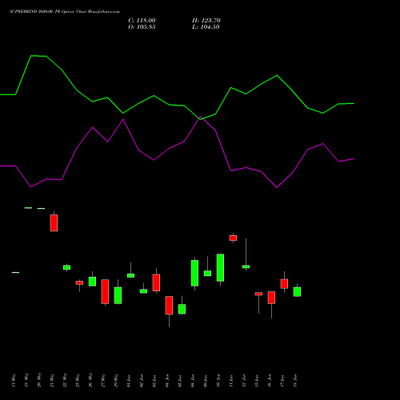
Task: Click the green candlestick for 08 Jun
Action: 194,273
